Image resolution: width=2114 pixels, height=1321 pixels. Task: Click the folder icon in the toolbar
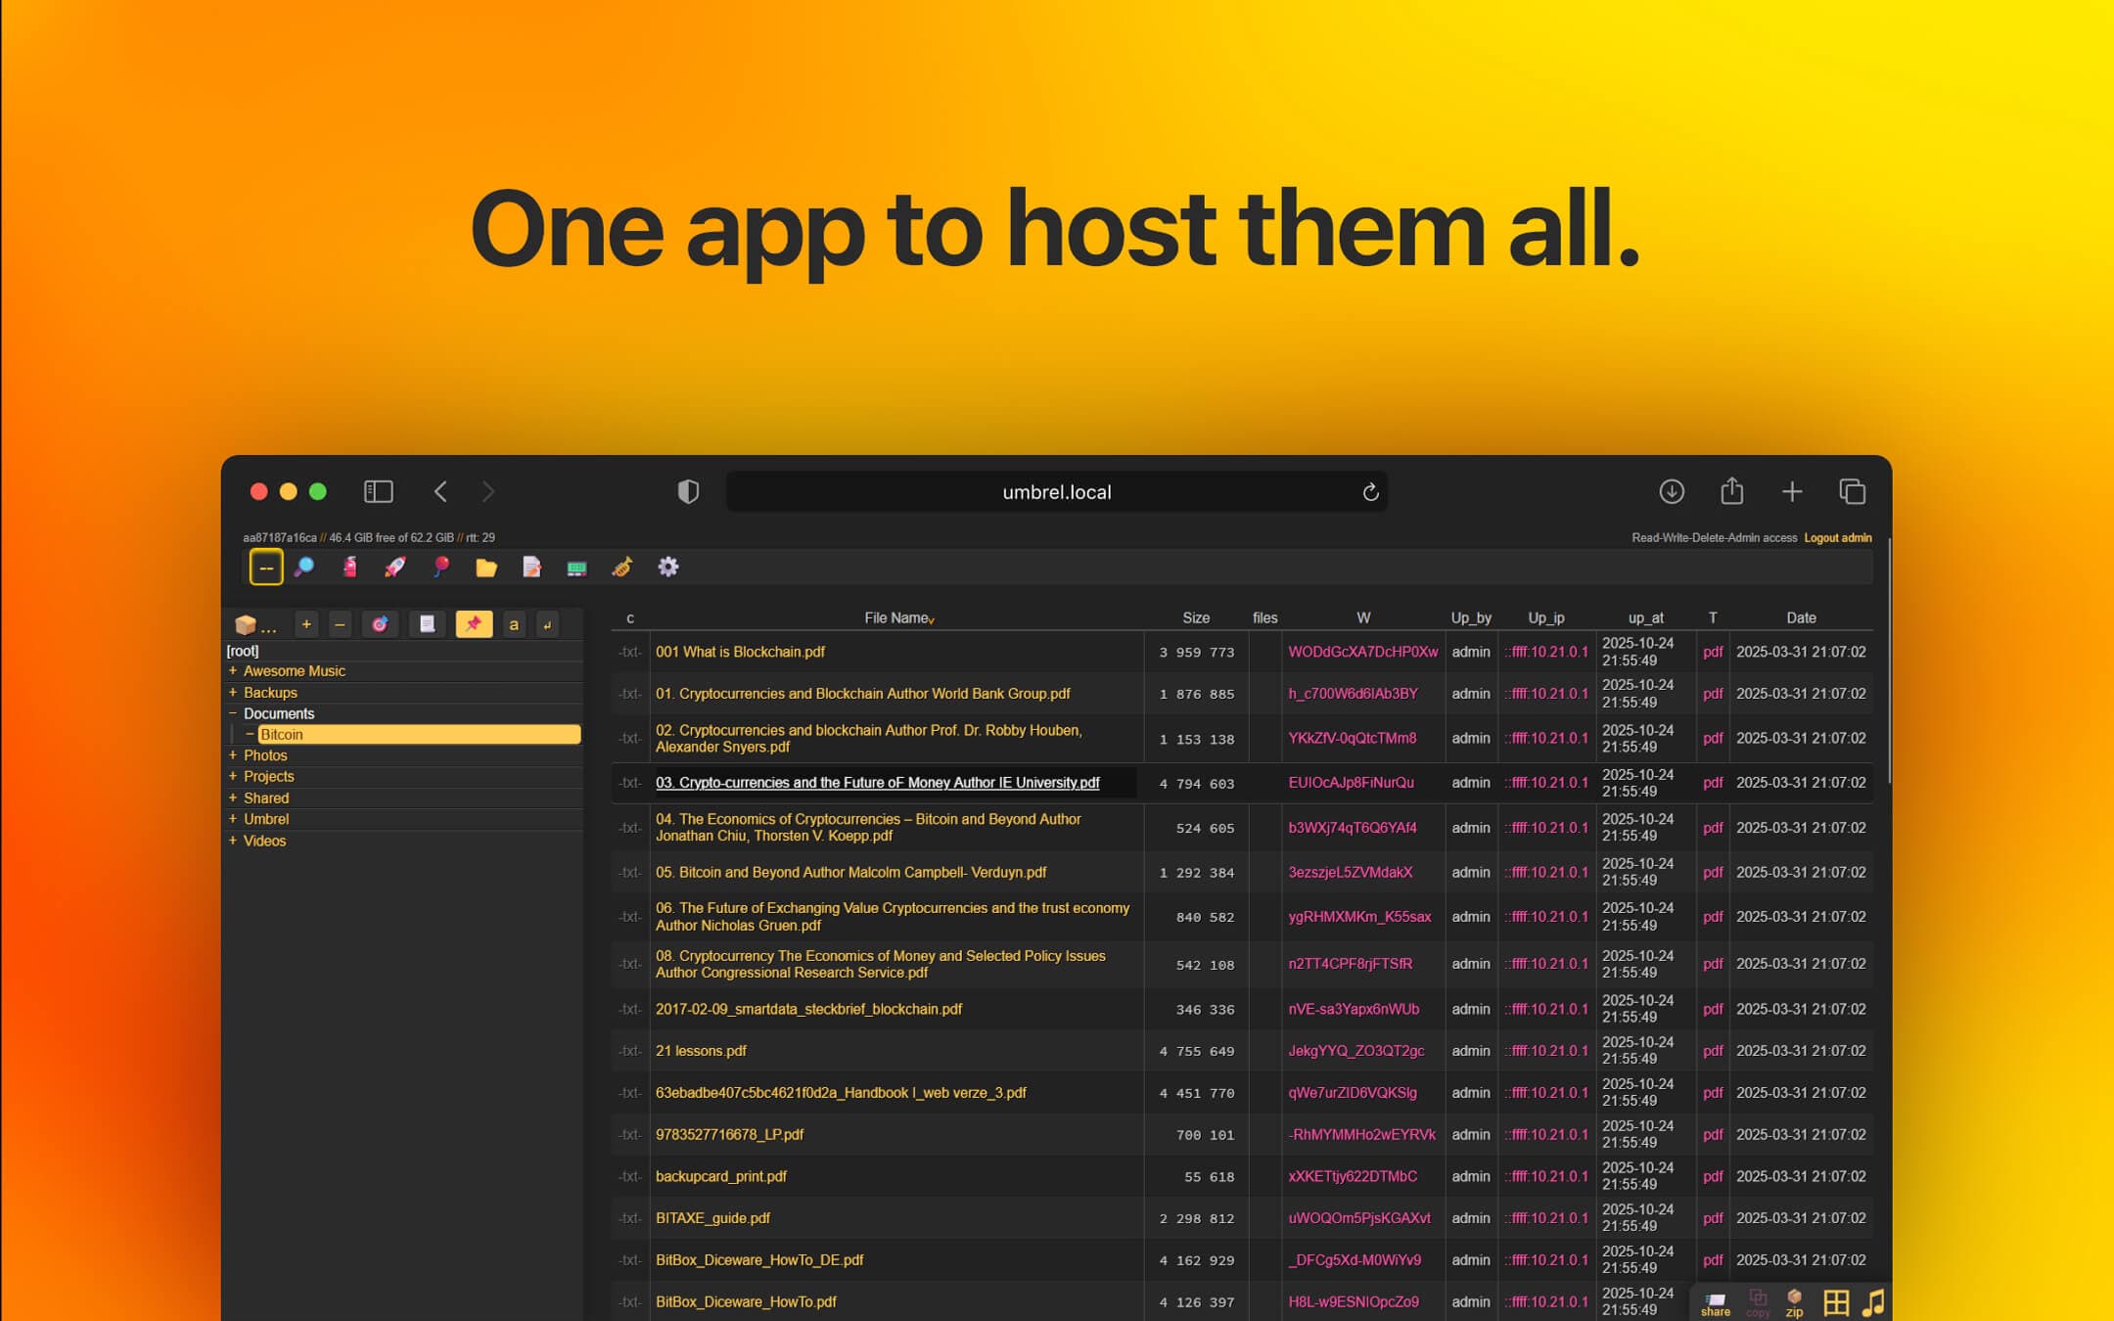pyautogui.click(x=486, y=567)
